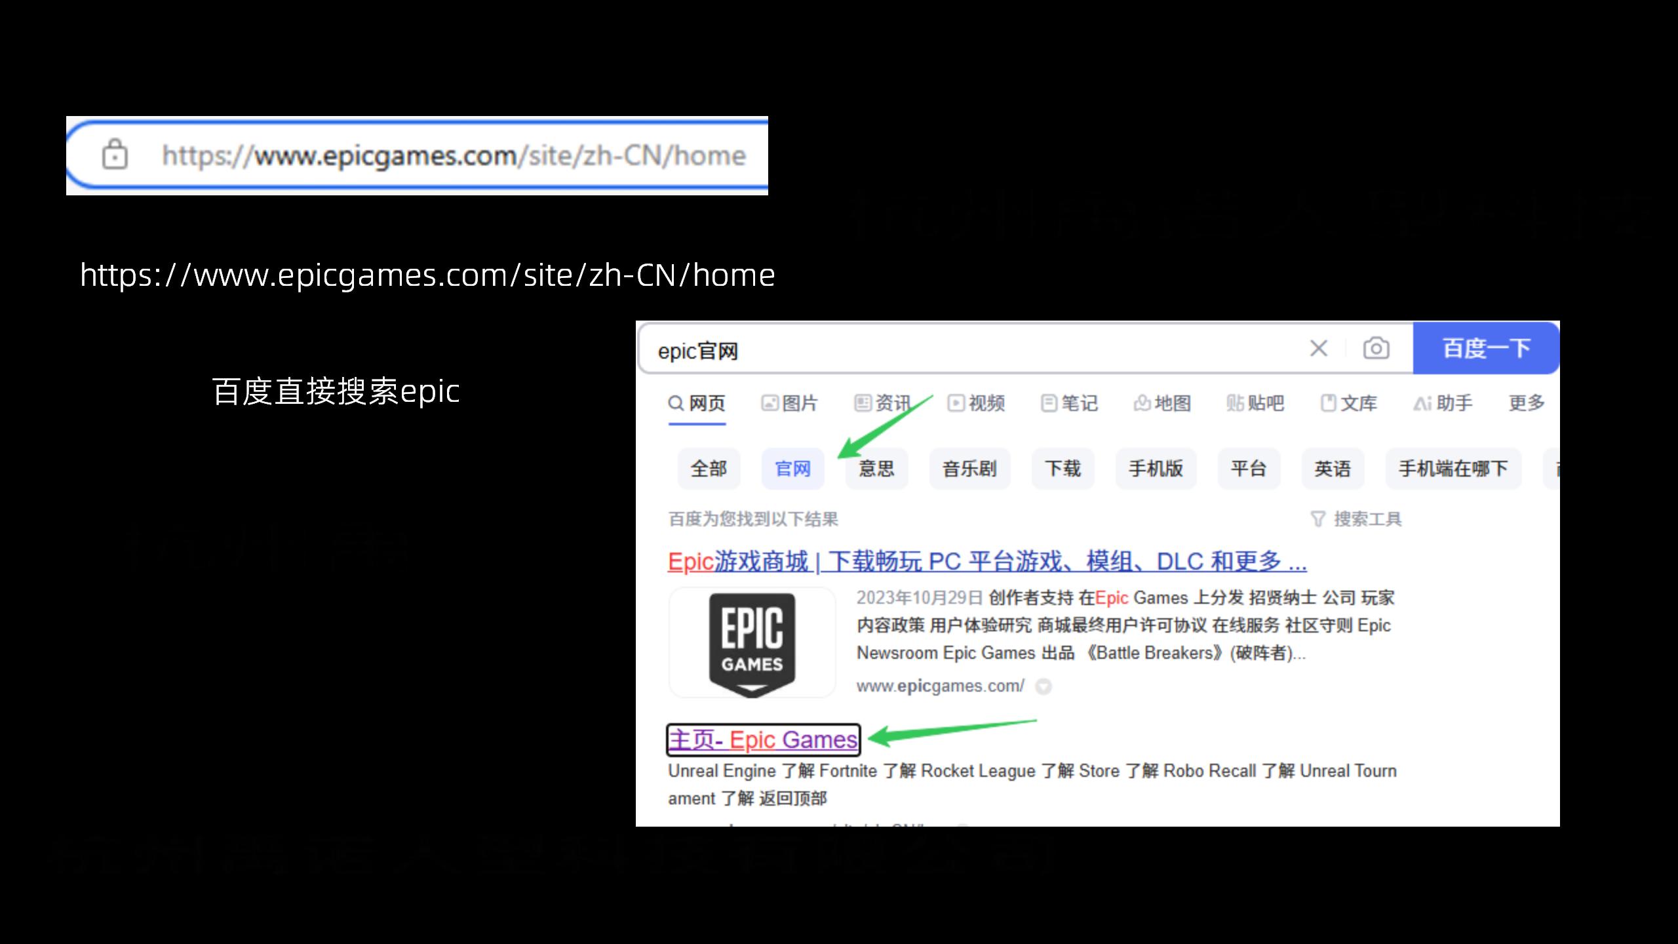Click the 2023年10月29日 result snippet text
1678x944 pixels.
click(1125, 625)
